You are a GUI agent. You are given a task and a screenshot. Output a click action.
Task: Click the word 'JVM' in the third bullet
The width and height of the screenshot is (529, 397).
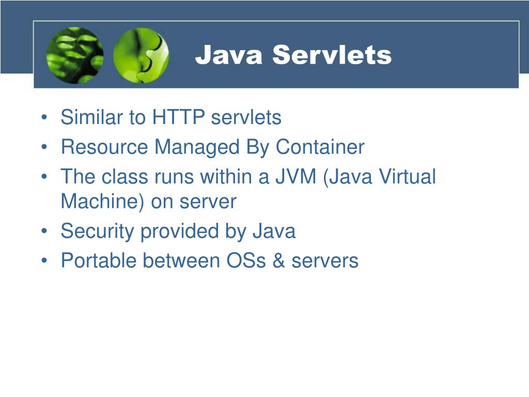click(x=296, y=177)
